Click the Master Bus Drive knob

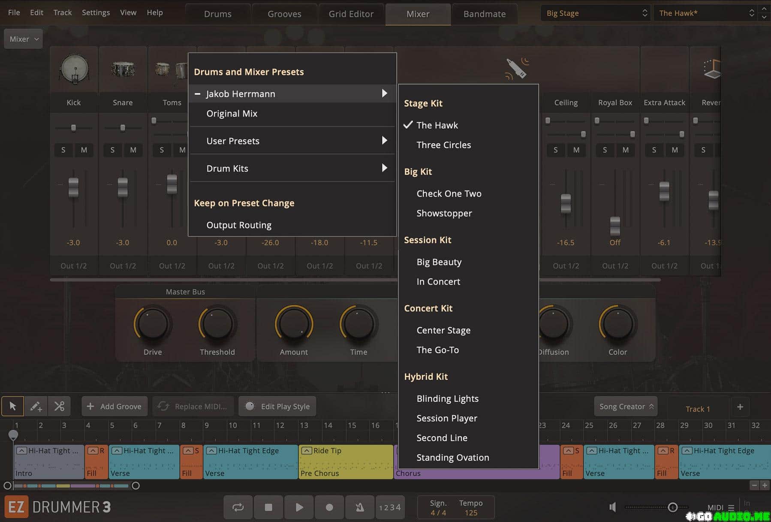153,324
